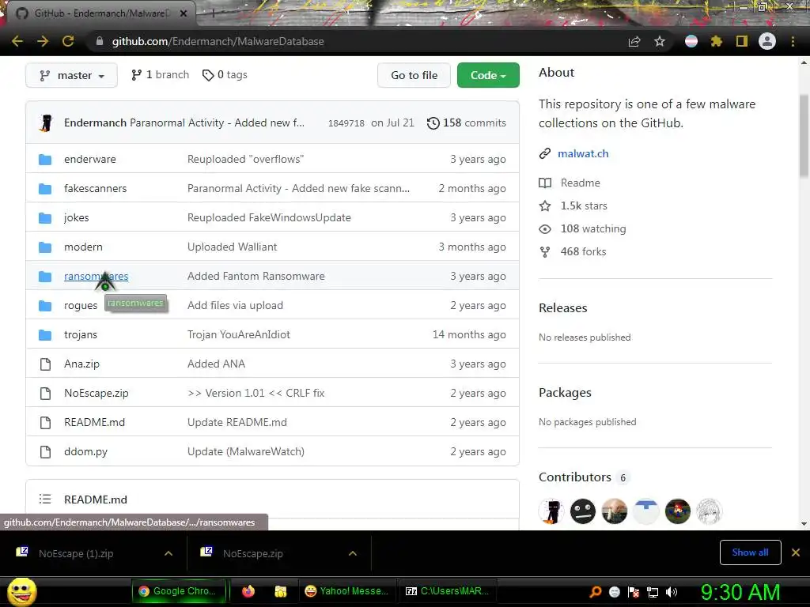Click the 'Uploaded Walliant' commit message
The width and height of the screenshot is (810, 607).
coord(232,247)
